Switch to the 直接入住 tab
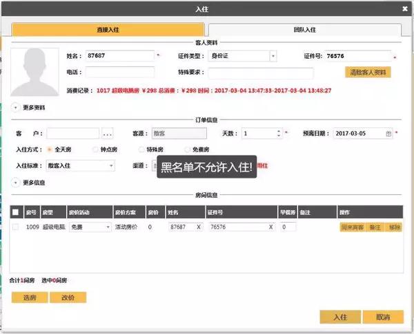 [x=108, y=30]
